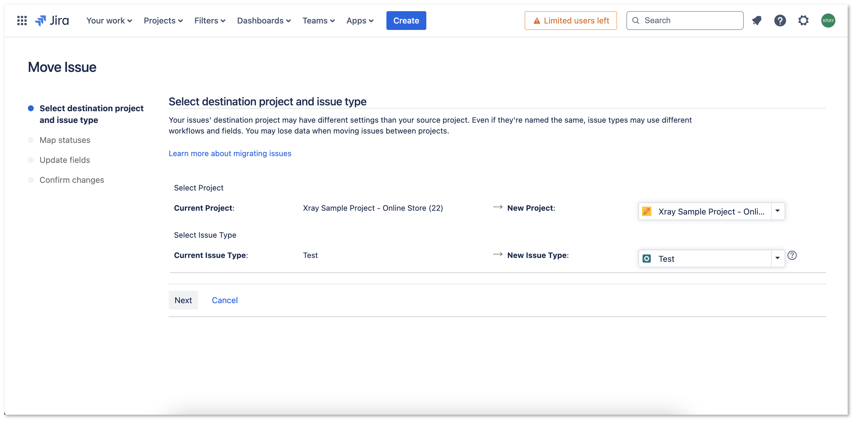This screenshot has width=855, height=422.
Task: Click the blue Create button
Action: click(406, 21)
